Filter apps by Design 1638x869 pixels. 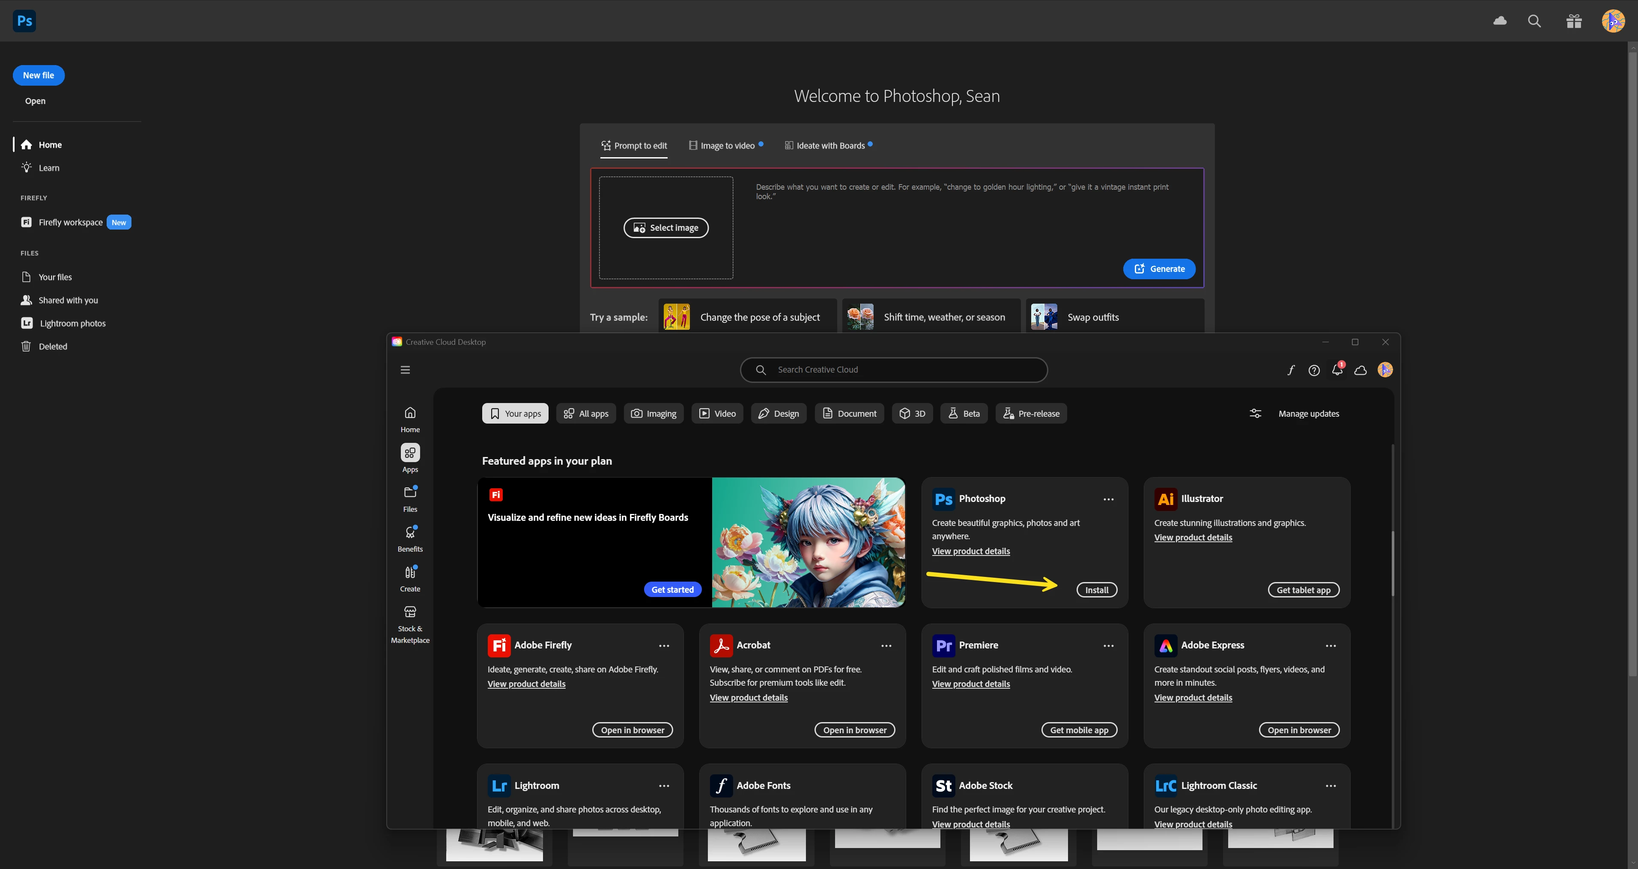pyautogui.click(x=779, y=413)
